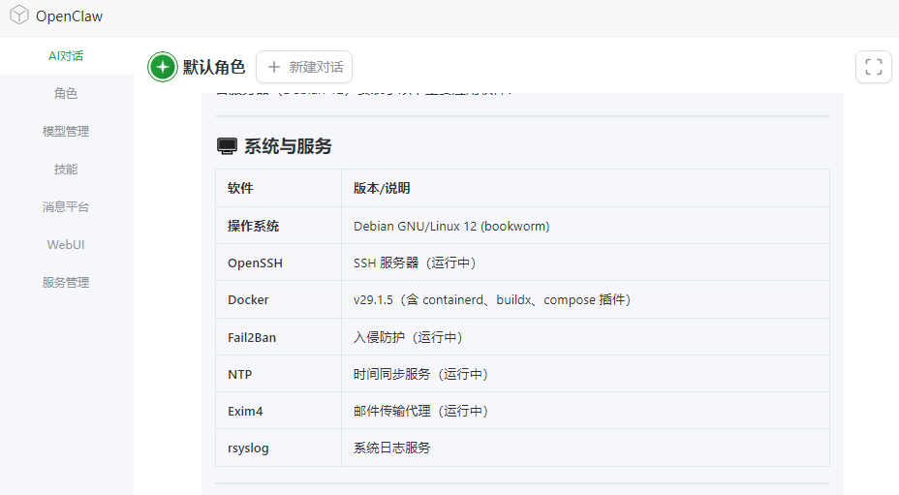This screenshot has width=899, height=495.
Task: Click the OpenSSH table cell
Action: coord(279,263)
